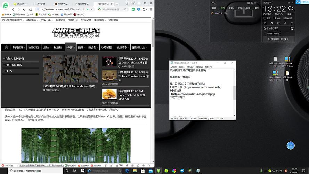The width and height of the screenshot is (309, 174).
Task: Click the Baidu cloud icon at top right
Action: [x=298, y=2]
